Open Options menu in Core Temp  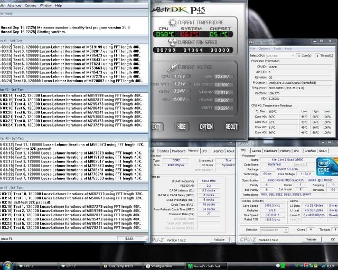[264, 49]
